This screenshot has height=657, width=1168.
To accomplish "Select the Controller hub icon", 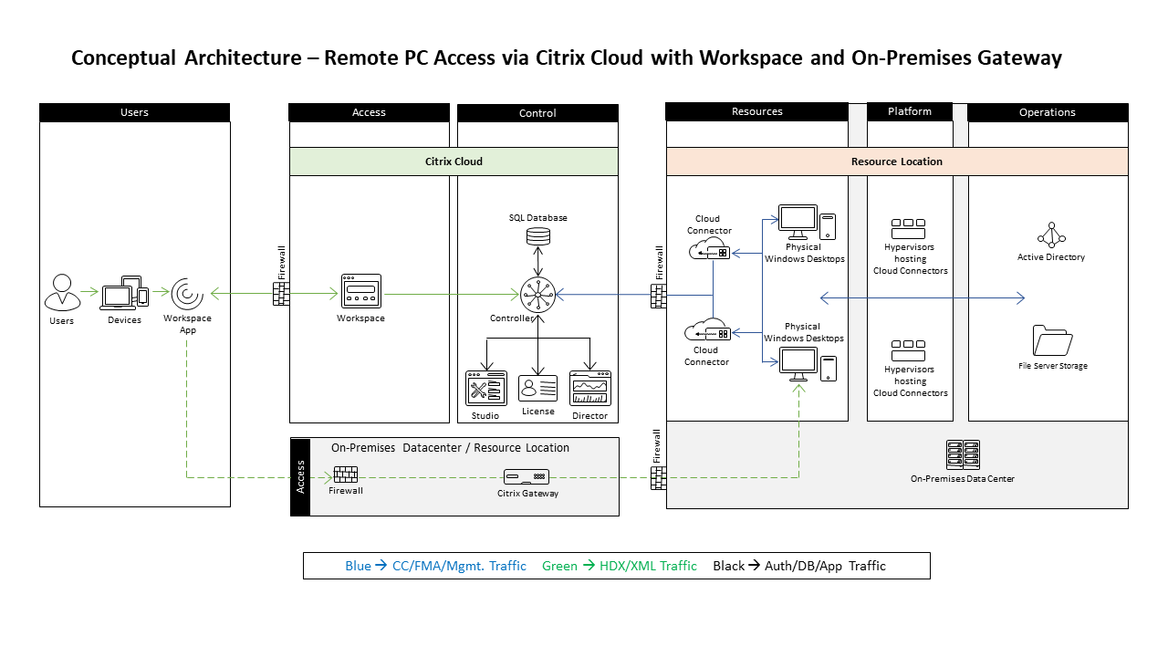I will click(x=537, y=295).
